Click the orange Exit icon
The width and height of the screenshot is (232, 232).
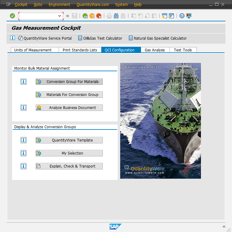(92, 16)
